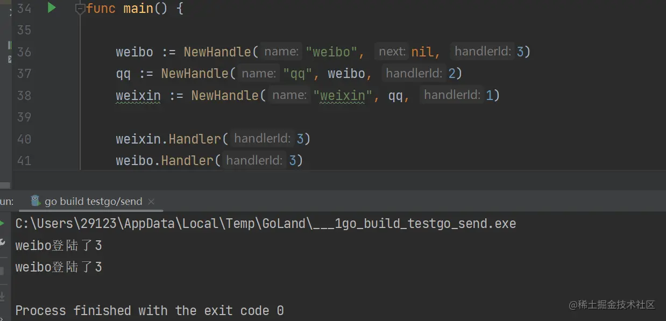Click the executable path line in console
The height and width of the screenshot is (321, 666).
click(x=266, y=224)
